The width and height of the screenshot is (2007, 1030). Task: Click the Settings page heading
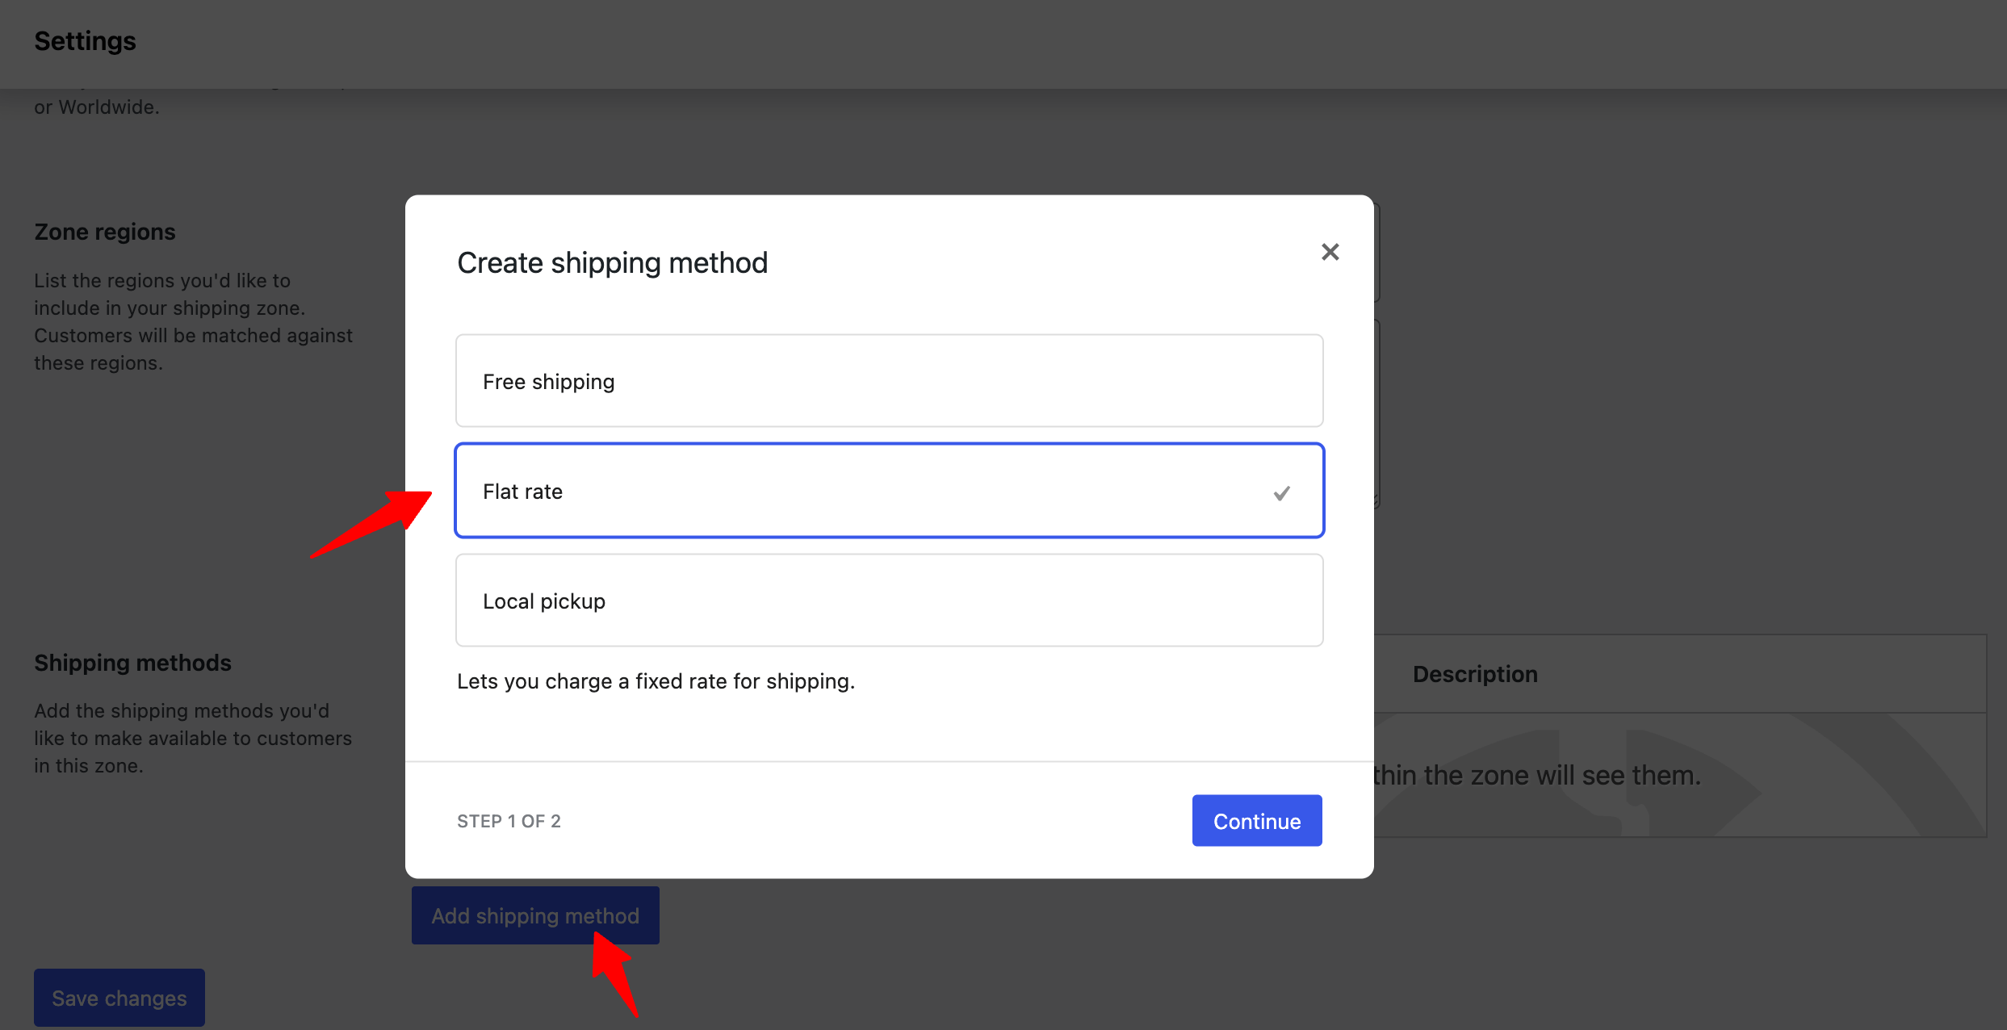(x=85, y=40)
